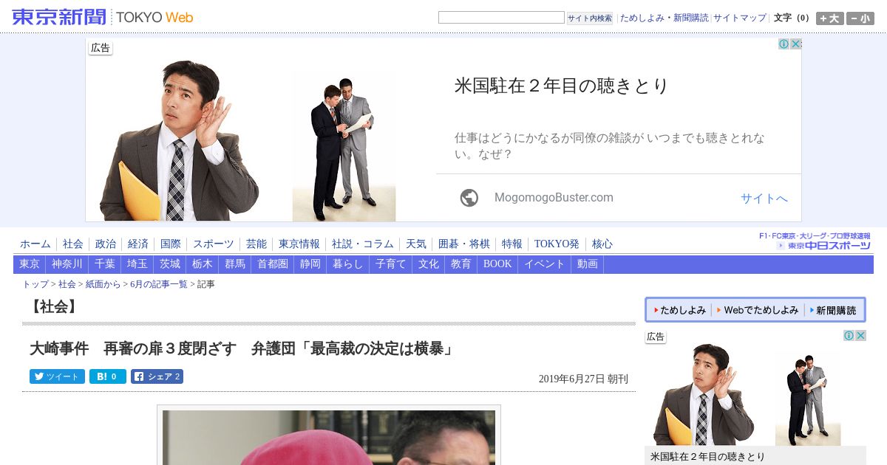Image resolution: width=887 pixels, height=465 pixels.
Task: Click the site search input field
Action: (501, 18)
